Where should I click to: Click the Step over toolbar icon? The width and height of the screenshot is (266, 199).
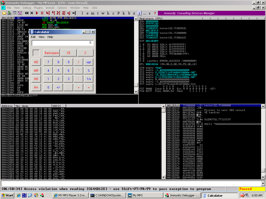53,13
